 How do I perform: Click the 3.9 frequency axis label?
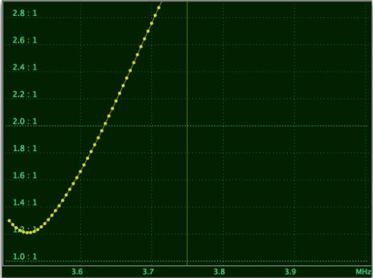click(290, 271)
